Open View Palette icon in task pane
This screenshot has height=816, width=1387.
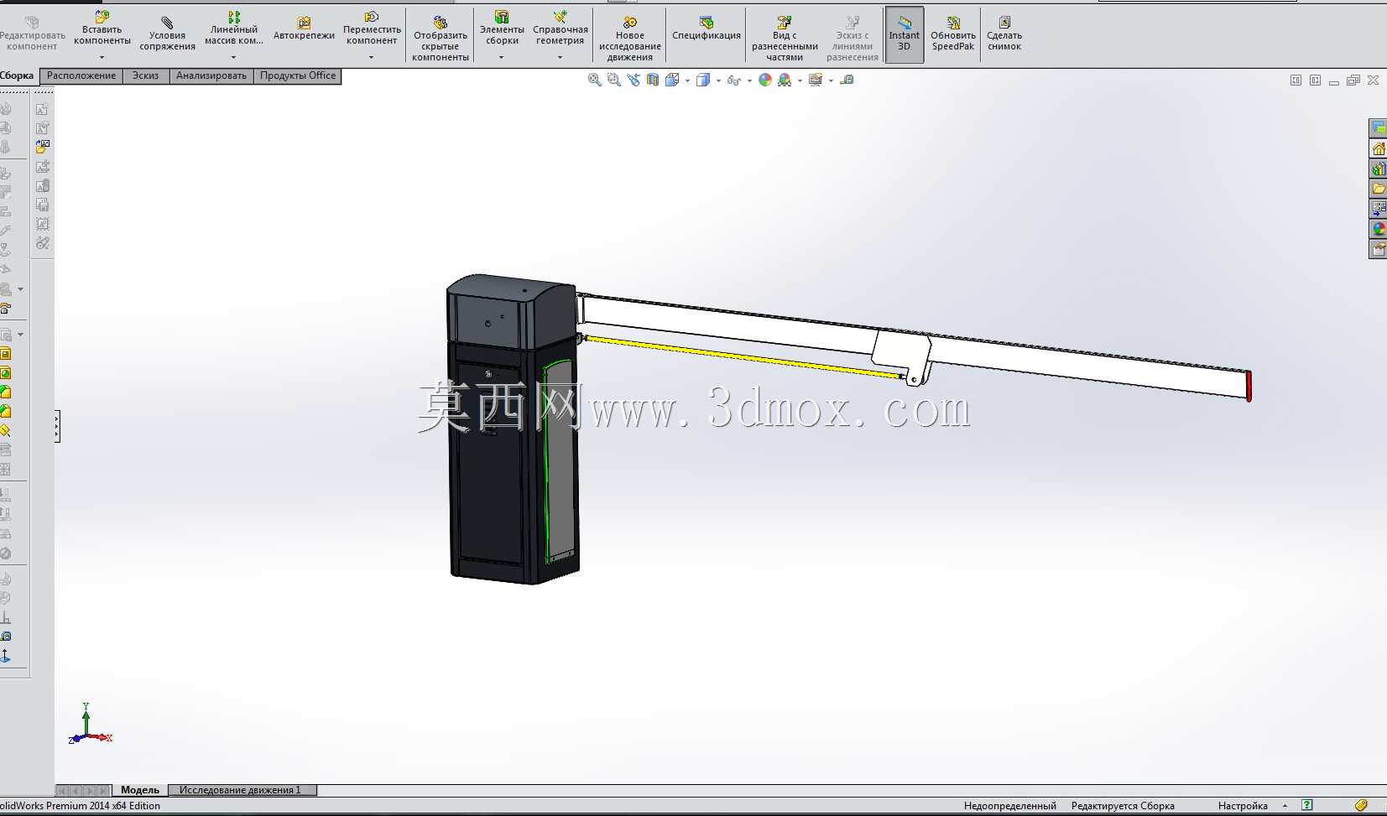1379,208
